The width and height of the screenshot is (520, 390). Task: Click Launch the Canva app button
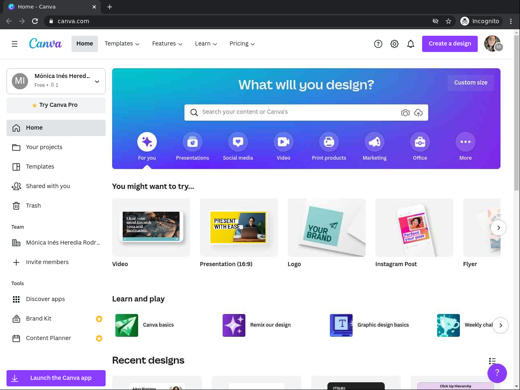click(x=56, y=378)
